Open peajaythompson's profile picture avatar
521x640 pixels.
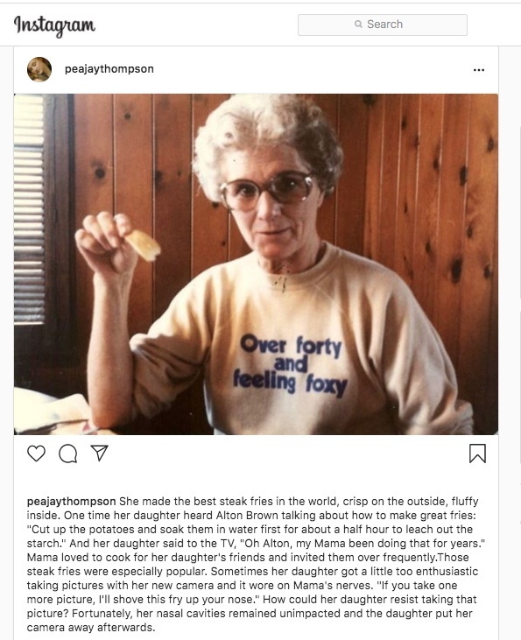[39, 69]
